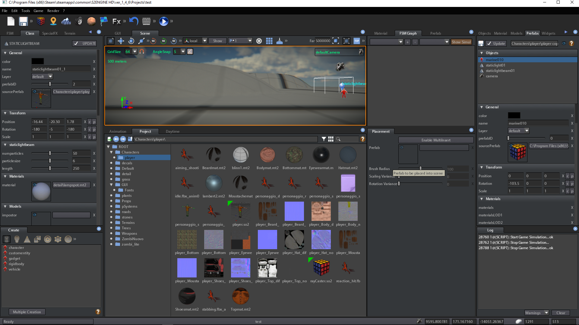This screenshot has height=325, width=579.
Task: Adjust the numparticles slider
Action: (x=50, y=153)
